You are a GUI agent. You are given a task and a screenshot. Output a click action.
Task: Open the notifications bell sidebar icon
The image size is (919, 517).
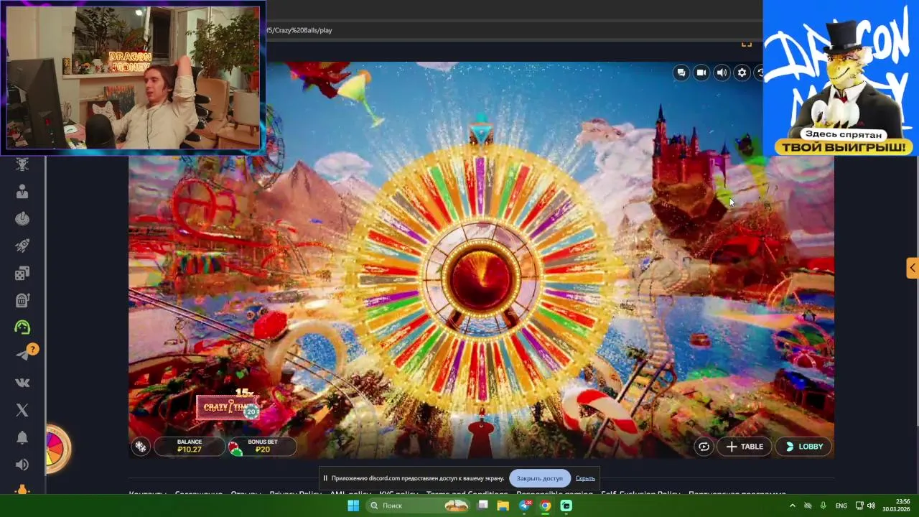point(22,437)
